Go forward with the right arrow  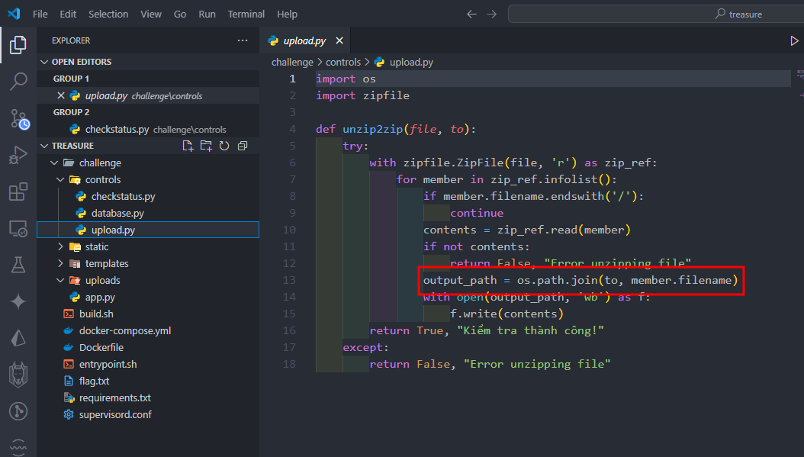tap(492, 14)
